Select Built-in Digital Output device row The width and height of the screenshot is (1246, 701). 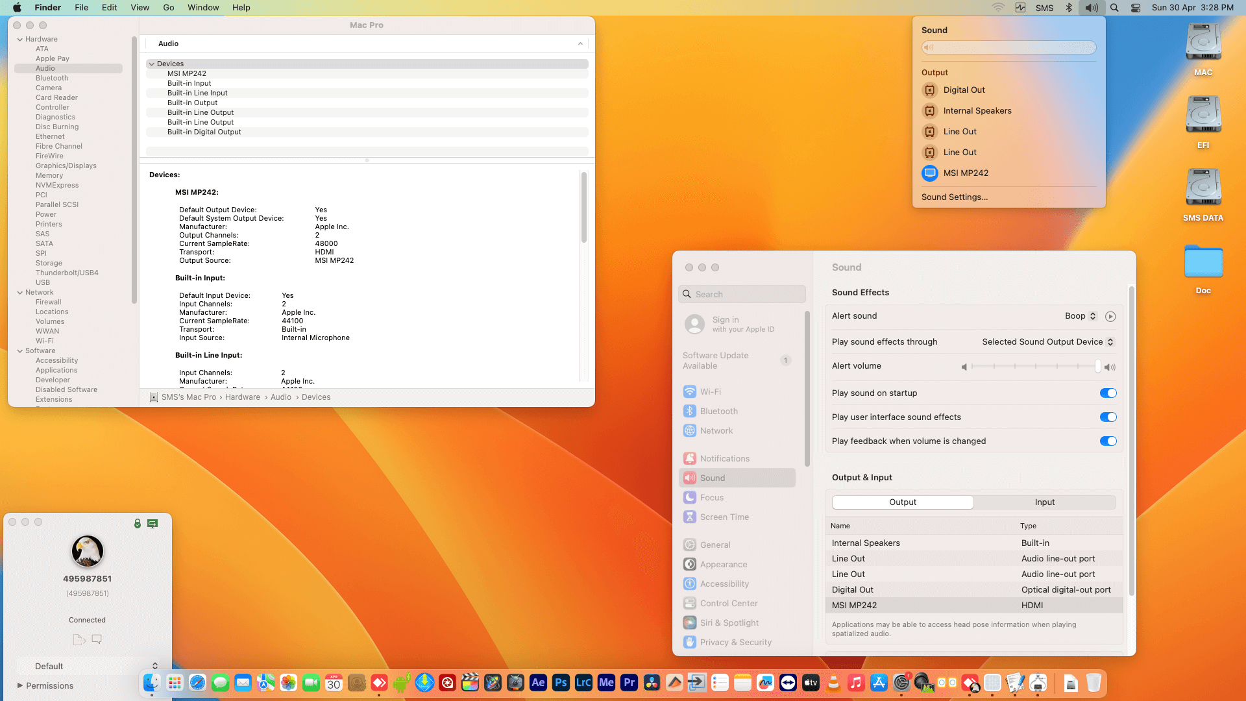pos(367,132)
